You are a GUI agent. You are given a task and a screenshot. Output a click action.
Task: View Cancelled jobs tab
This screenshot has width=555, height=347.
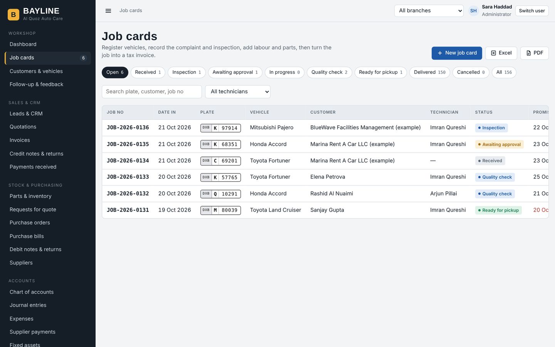tap(471, 72)
